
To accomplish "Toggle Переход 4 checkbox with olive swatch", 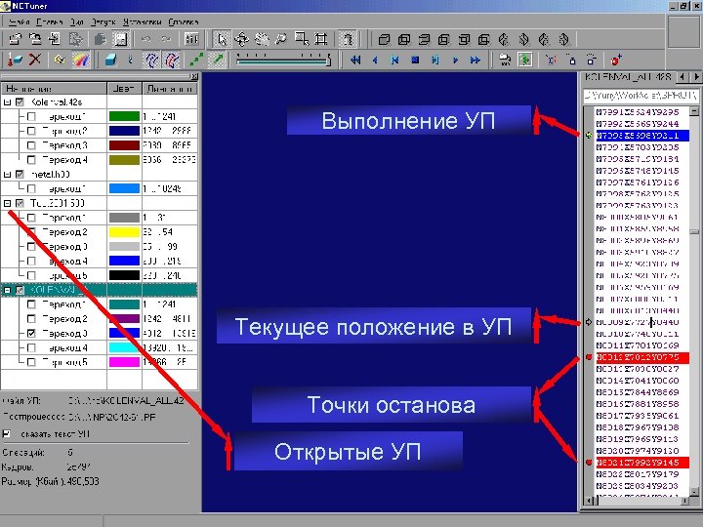I will tap(31, 159).
